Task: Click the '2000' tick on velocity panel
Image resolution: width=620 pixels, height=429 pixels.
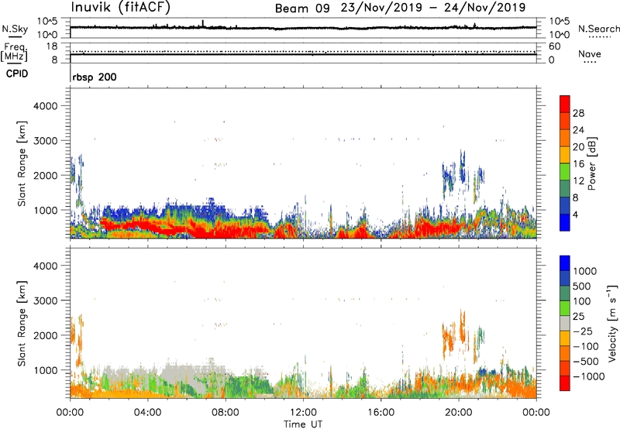Action: pos(46,335)
